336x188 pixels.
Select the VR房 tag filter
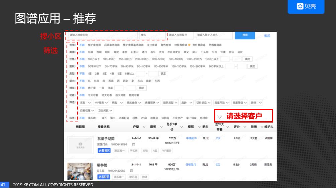coord(144,118)
